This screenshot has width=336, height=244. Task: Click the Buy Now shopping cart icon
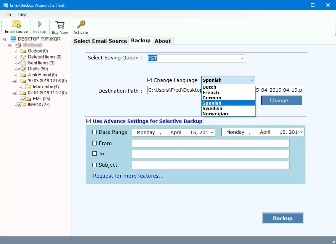(60, 25)
